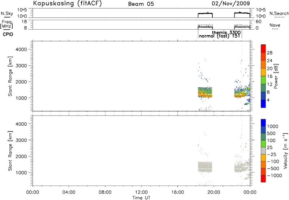Click the "12" label on the power colorbar
289x200 pixels.
269,84
